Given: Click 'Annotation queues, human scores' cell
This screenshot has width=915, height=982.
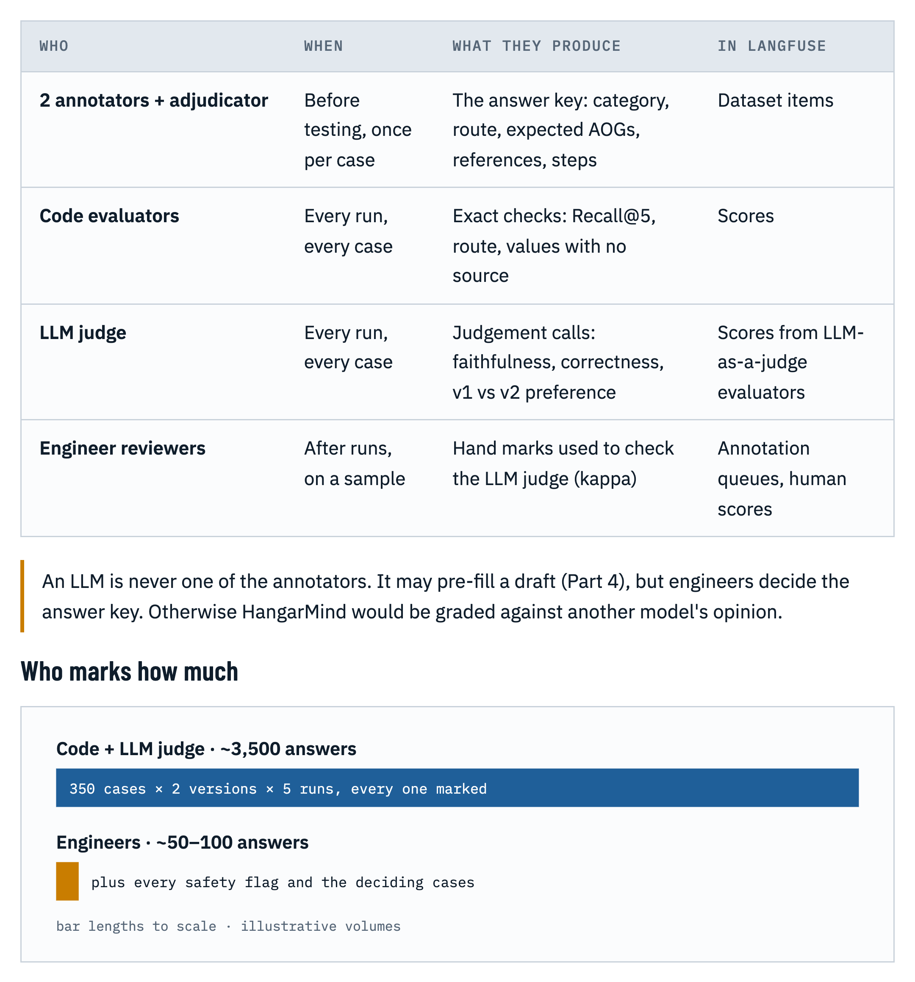Looking at the screenshot, I should tap(782, 478).
